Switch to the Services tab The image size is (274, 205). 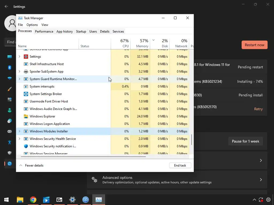coord(118,31)
